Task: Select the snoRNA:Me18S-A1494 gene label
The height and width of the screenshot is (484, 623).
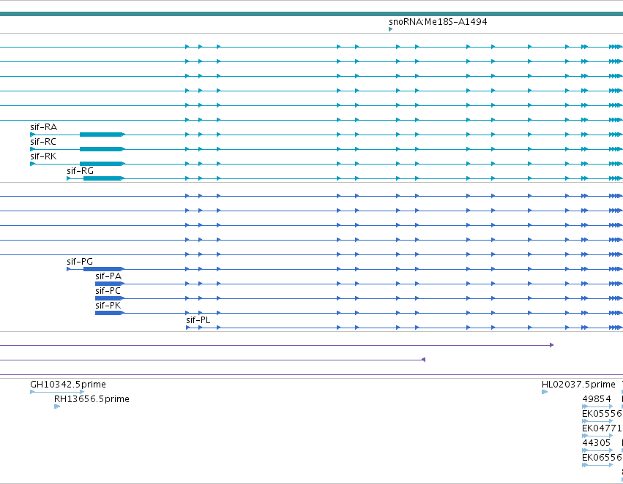Action: [x=438, y=22]
